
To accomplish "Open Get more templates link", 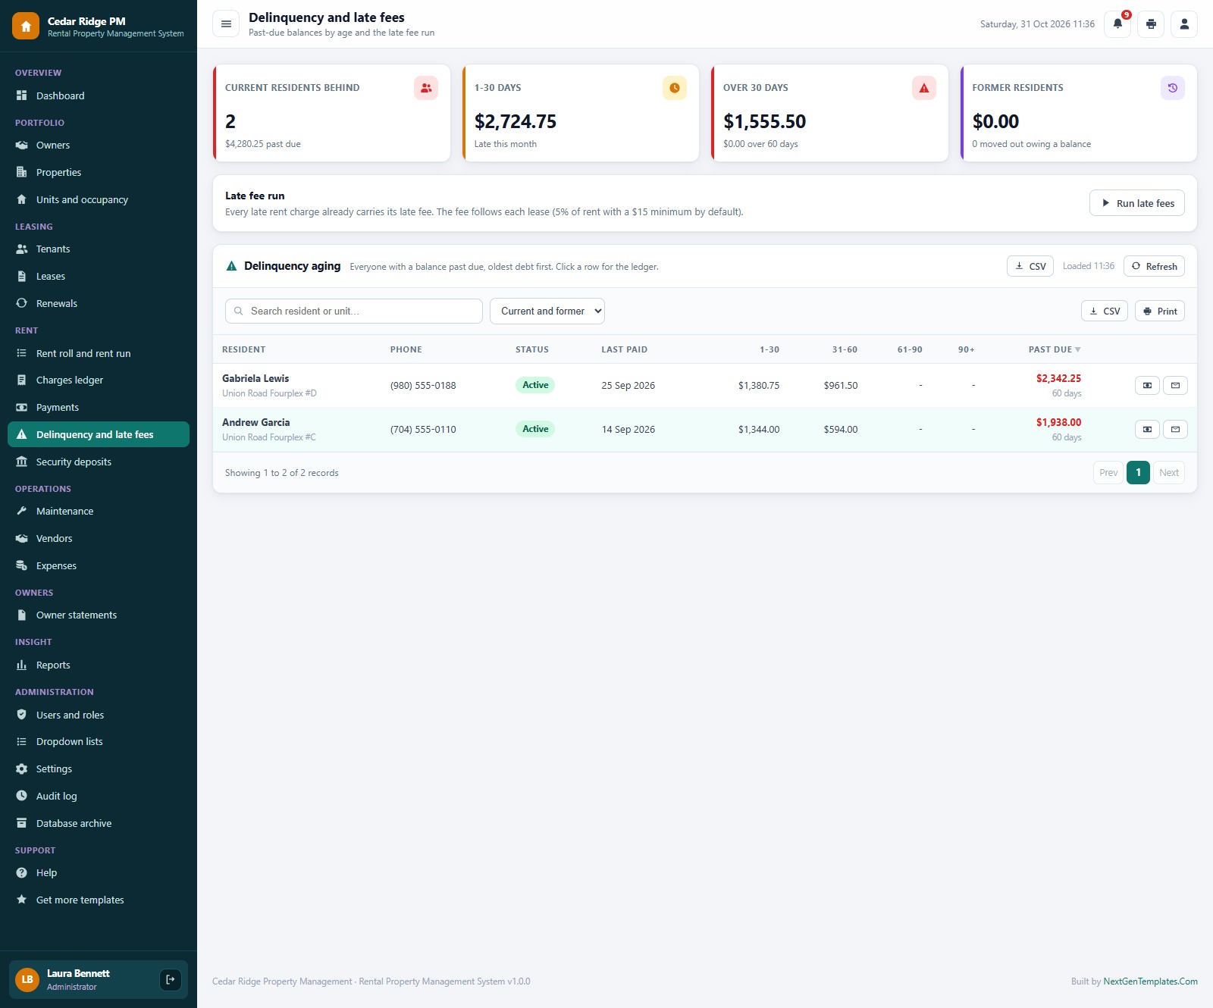I will [99, 900].
